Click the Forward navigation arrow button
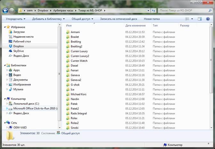 [12, 11]
